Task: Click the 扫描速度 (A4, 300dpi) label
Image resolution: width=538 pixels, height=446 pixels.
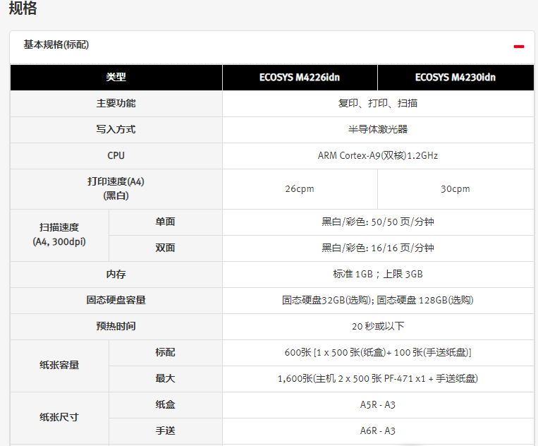Action: (x=59, y=234)
